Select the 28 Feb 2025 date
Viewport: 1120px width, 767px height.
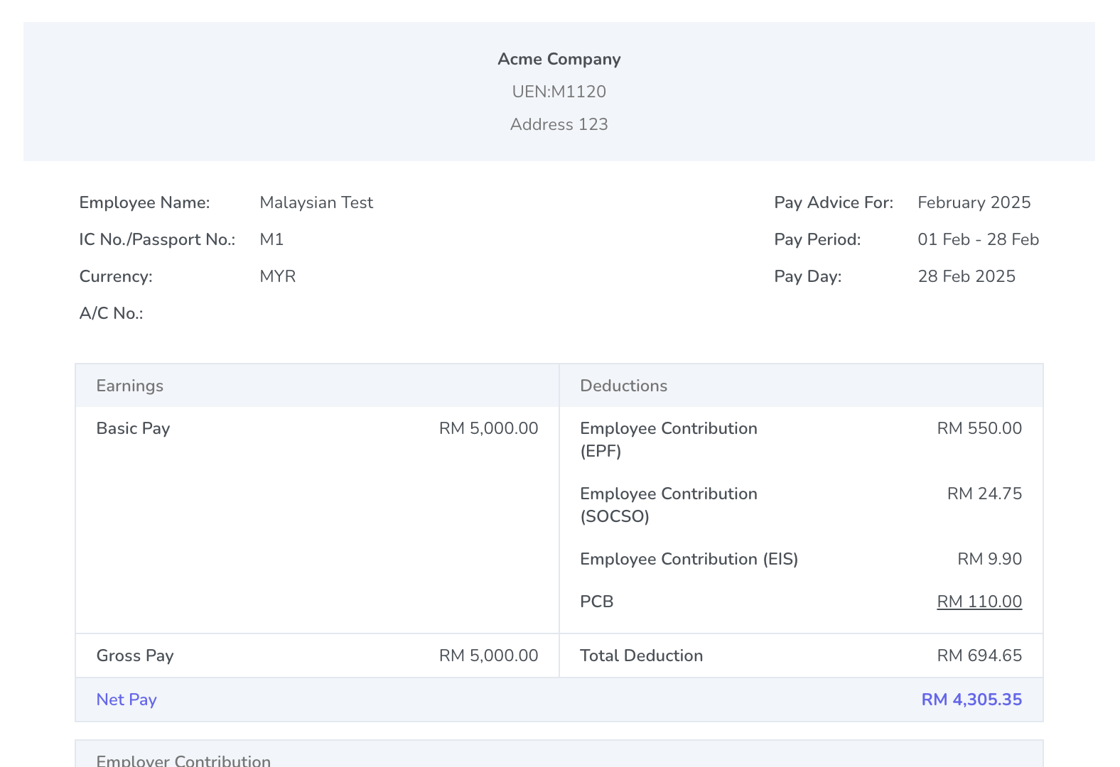[967, 276]
